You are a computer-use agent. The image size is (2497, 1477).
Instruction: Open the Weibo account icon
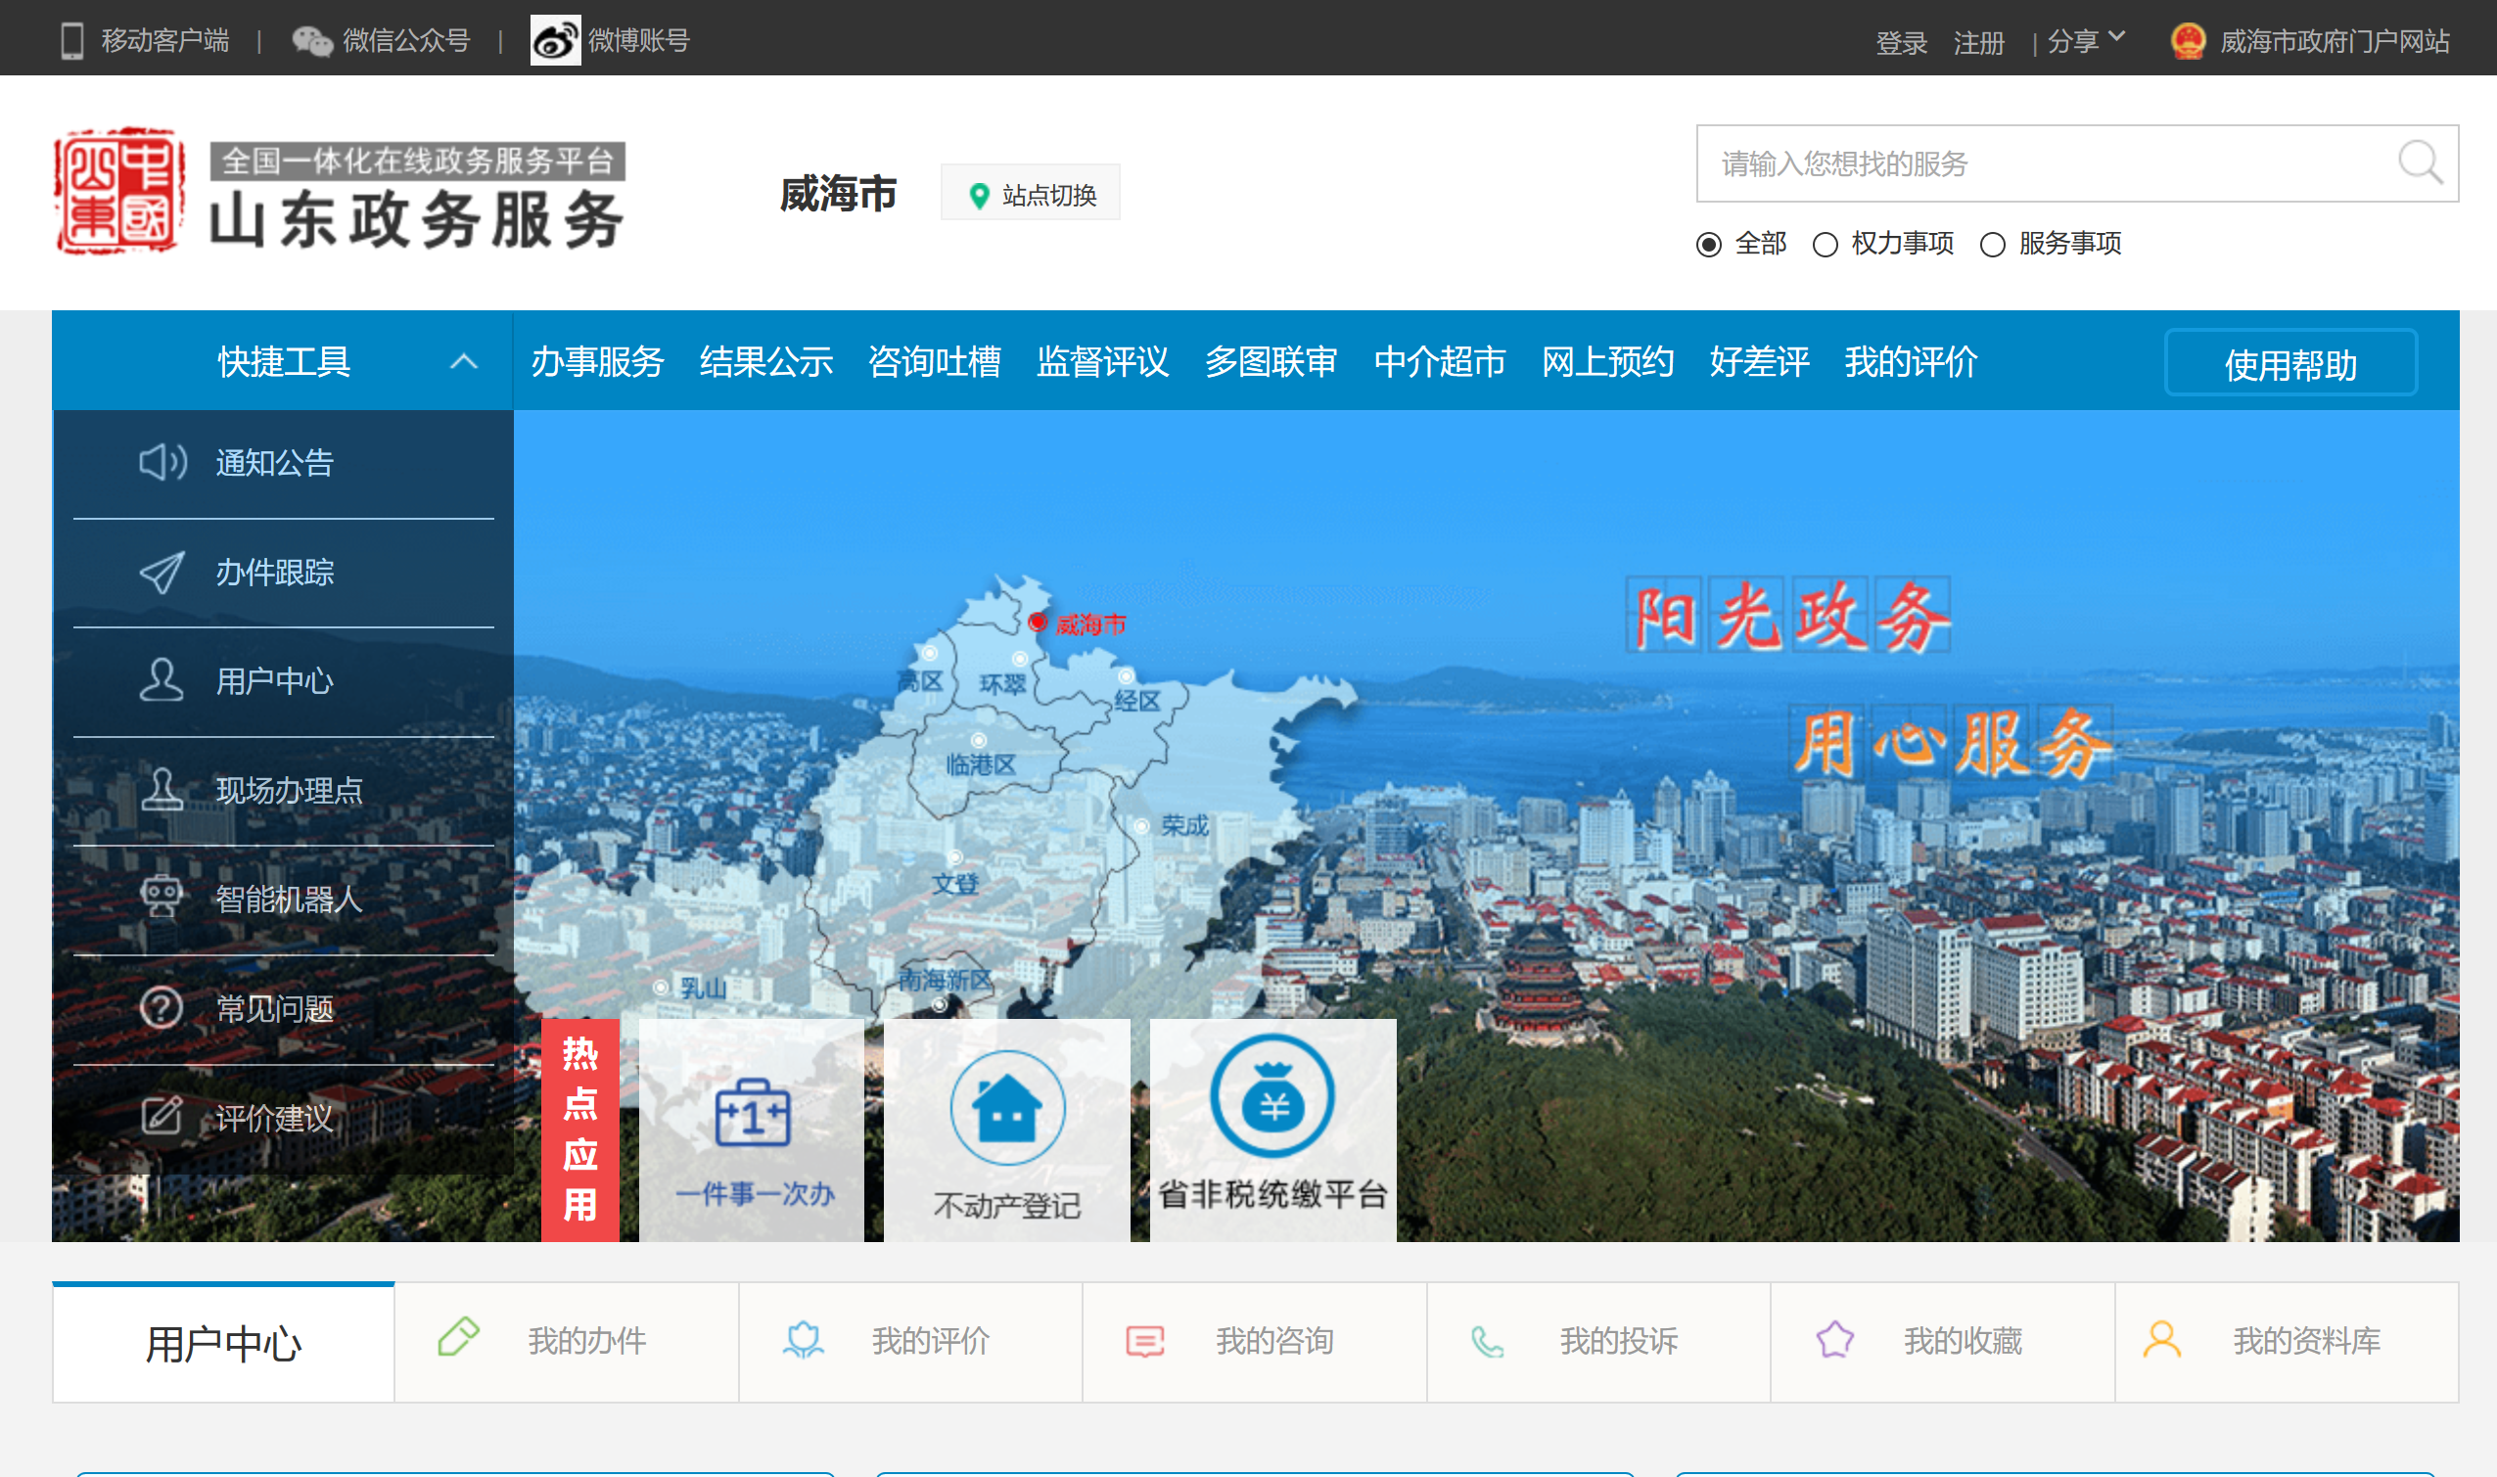(x=554, y=41)
